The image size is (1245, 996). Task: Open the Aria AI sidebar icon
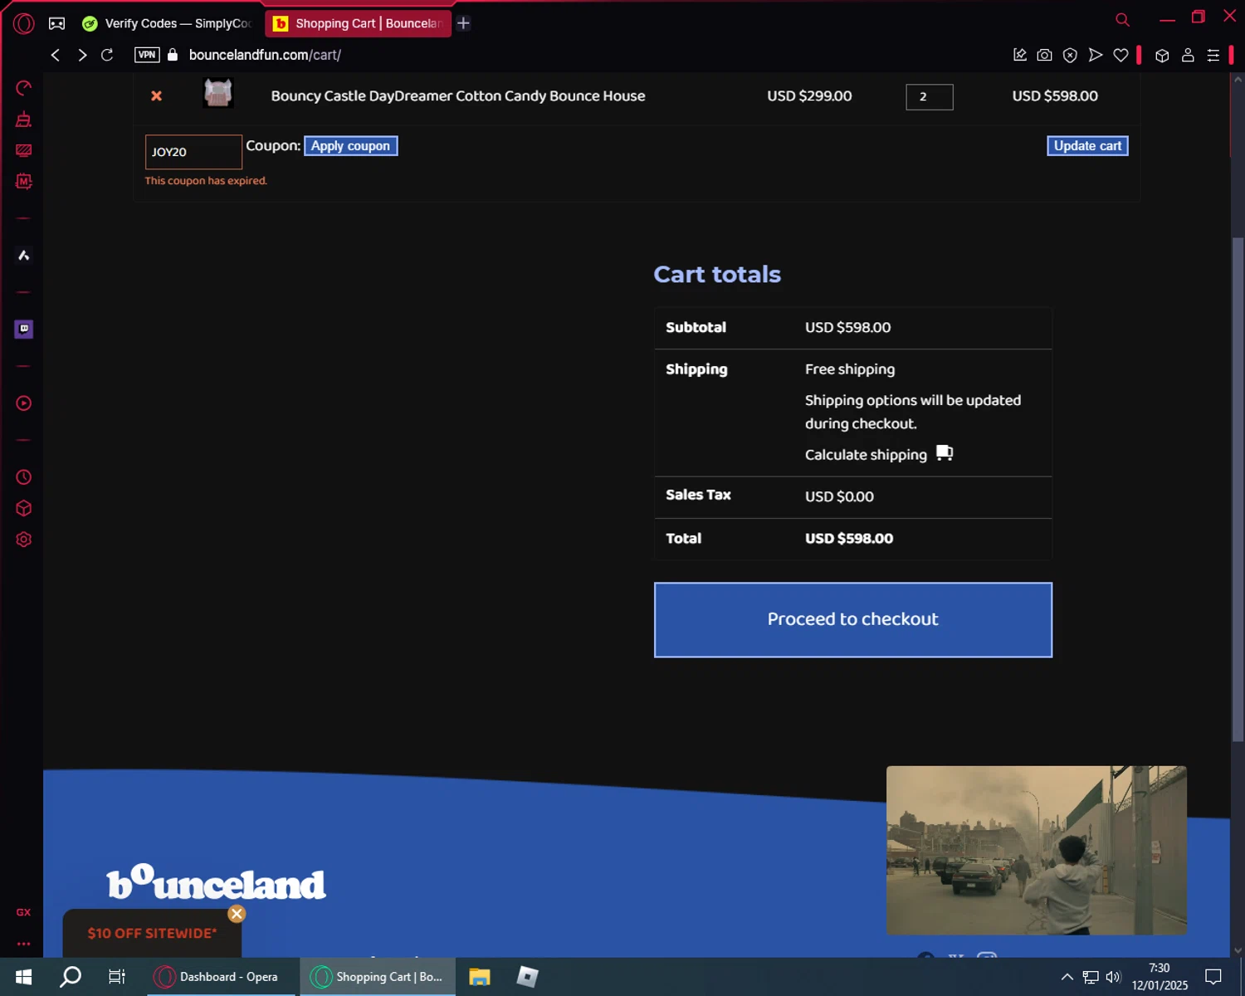(23, 255)
